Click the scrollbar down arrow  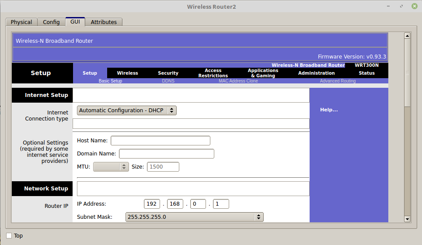click(x=407, y=219)
